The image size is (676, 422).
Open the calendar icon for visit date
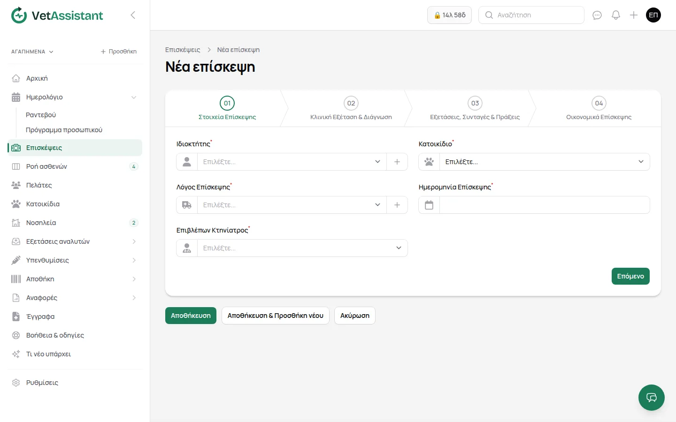tap(429, 205)
